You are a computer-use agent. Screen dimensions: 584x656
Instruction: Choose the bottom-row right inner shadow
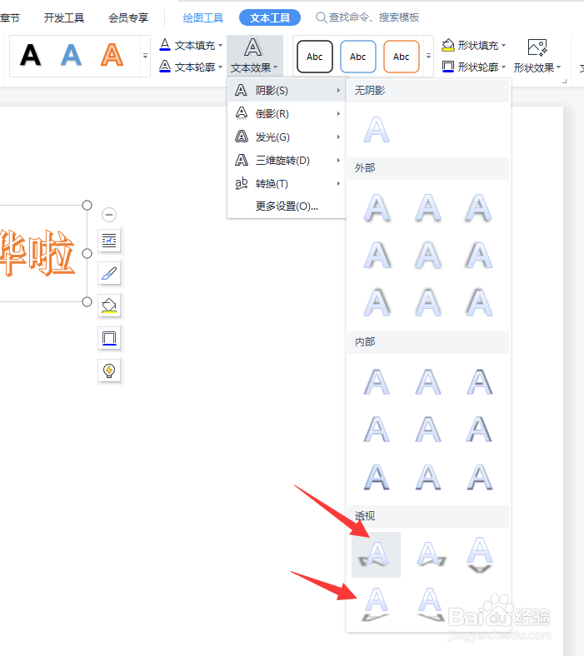coord(479,477)
